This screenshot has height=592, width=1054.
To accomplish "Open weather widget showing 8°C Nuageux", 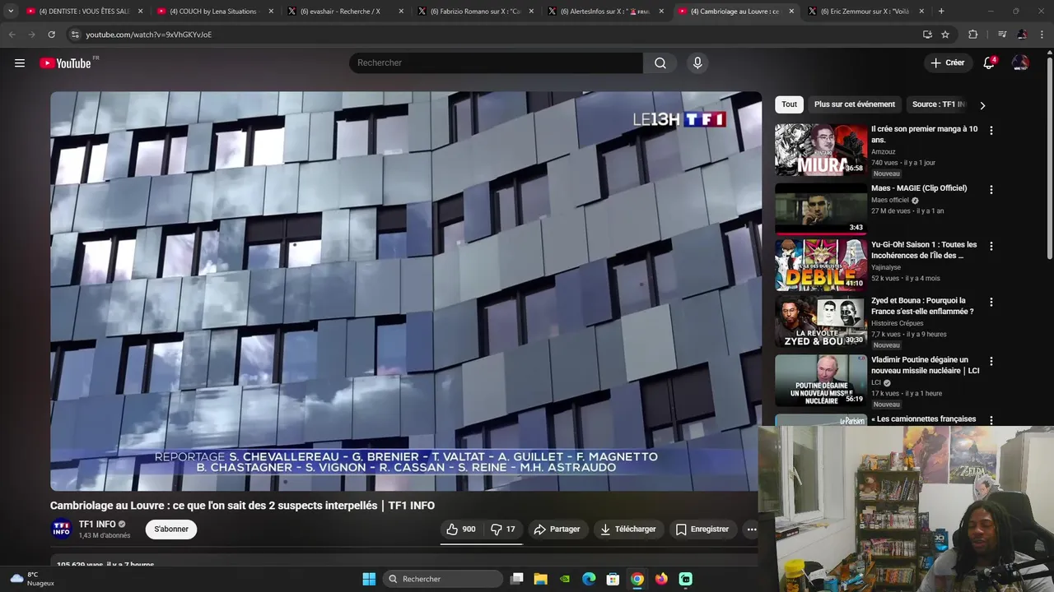I will pyautogui.click(x=32, y=579).
